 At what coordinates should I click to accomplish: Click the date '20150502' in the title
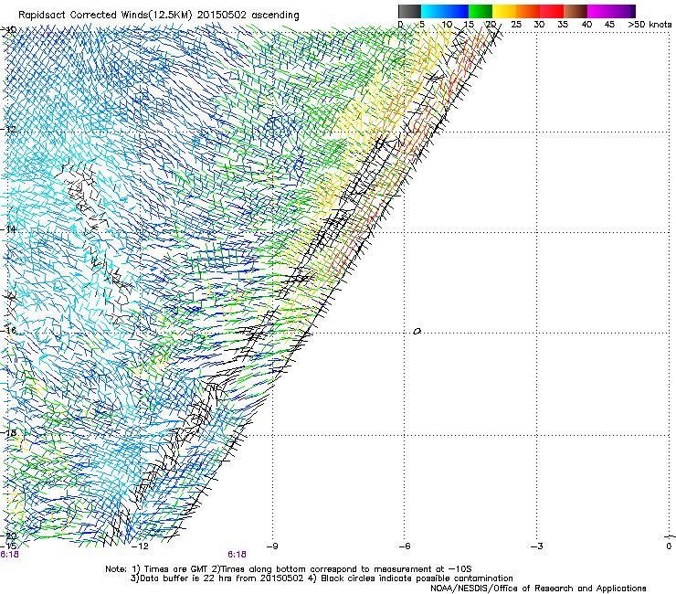(222, 15)
